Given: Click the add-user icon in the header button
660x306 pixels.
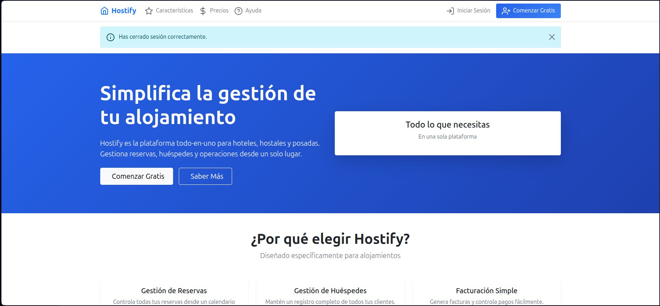Looking at the screenshot, I should click(506, 11).
